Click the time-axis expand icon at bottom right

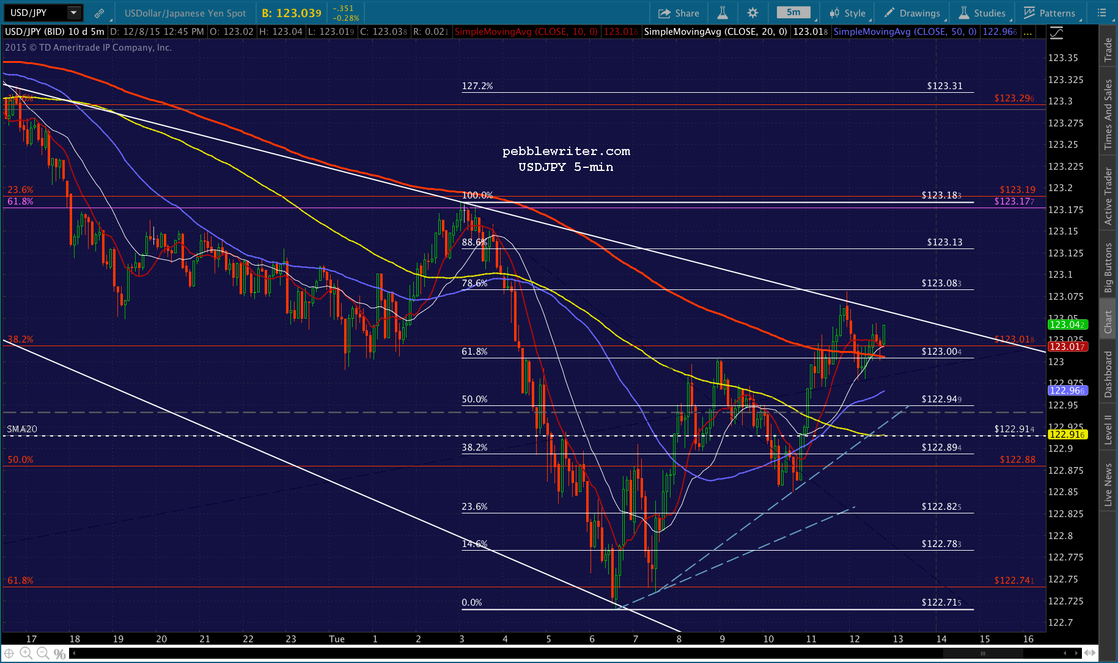pyautogui.click(x=1090, y=653)
